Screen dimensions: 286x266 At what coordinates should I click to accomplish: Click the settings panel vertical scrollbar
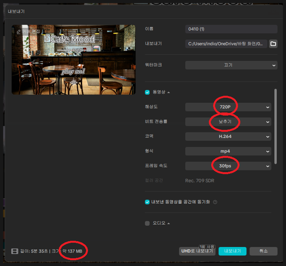coord(276,126)
